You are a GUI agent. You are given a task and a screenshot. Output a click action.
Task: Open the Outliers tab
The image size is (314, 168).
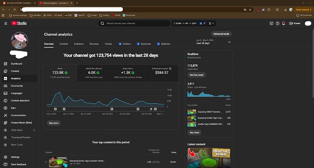point(125,44)
